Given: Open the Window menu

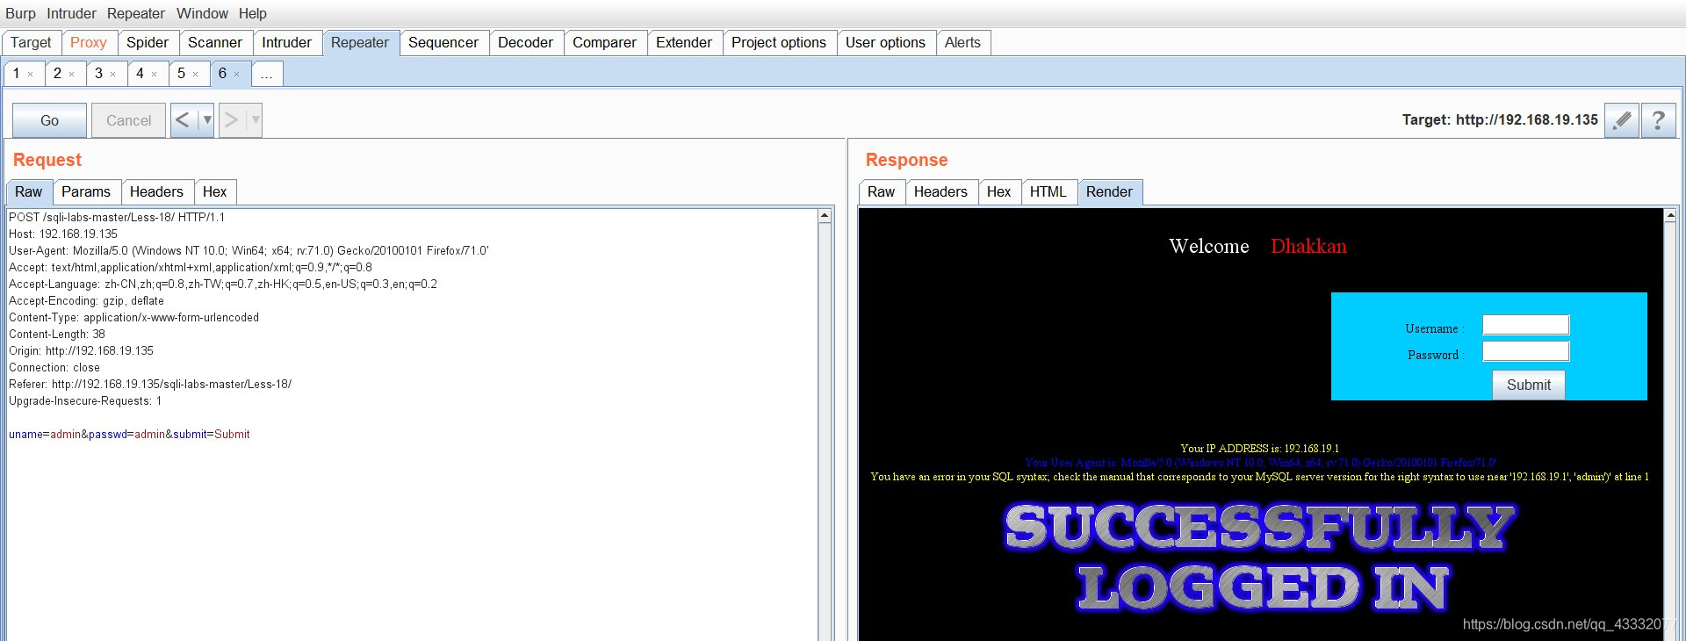Looking at the screenshot, I should pyautogui.click(x=202, y=13).
